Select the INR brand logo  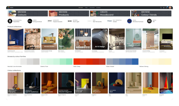click(149, 21)
